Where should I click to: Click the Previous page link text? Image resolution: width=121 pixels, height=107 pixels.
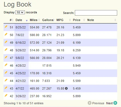pos(98,103)
